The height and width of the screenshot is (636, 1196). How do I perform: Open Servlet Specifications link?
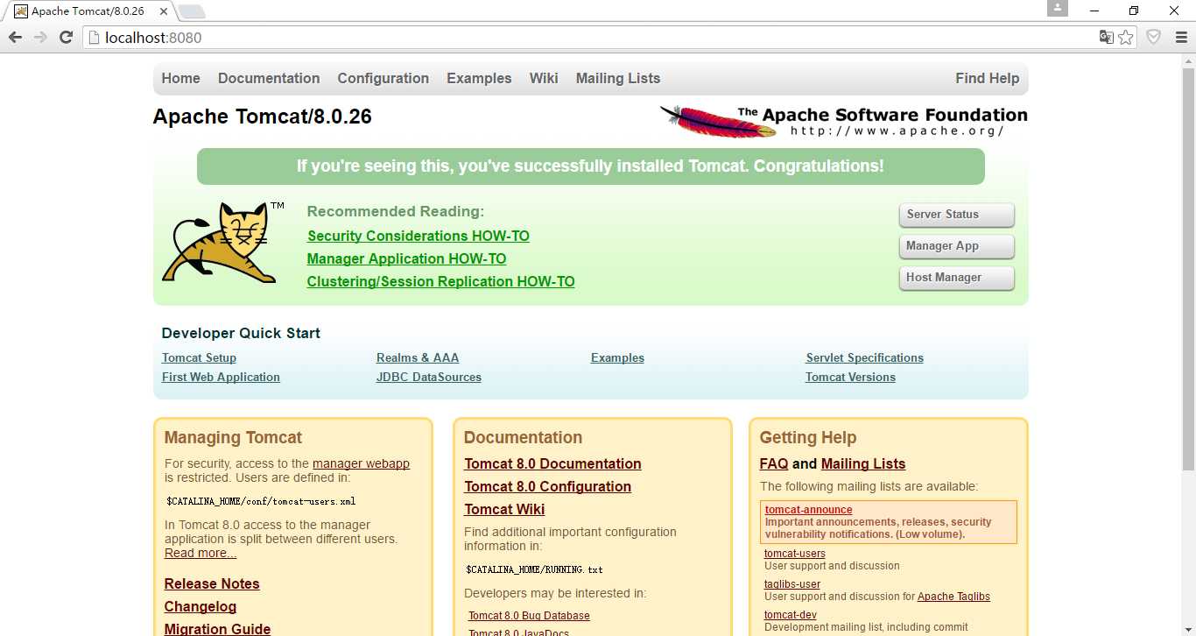pyautogui.click(x=864, y=357)
